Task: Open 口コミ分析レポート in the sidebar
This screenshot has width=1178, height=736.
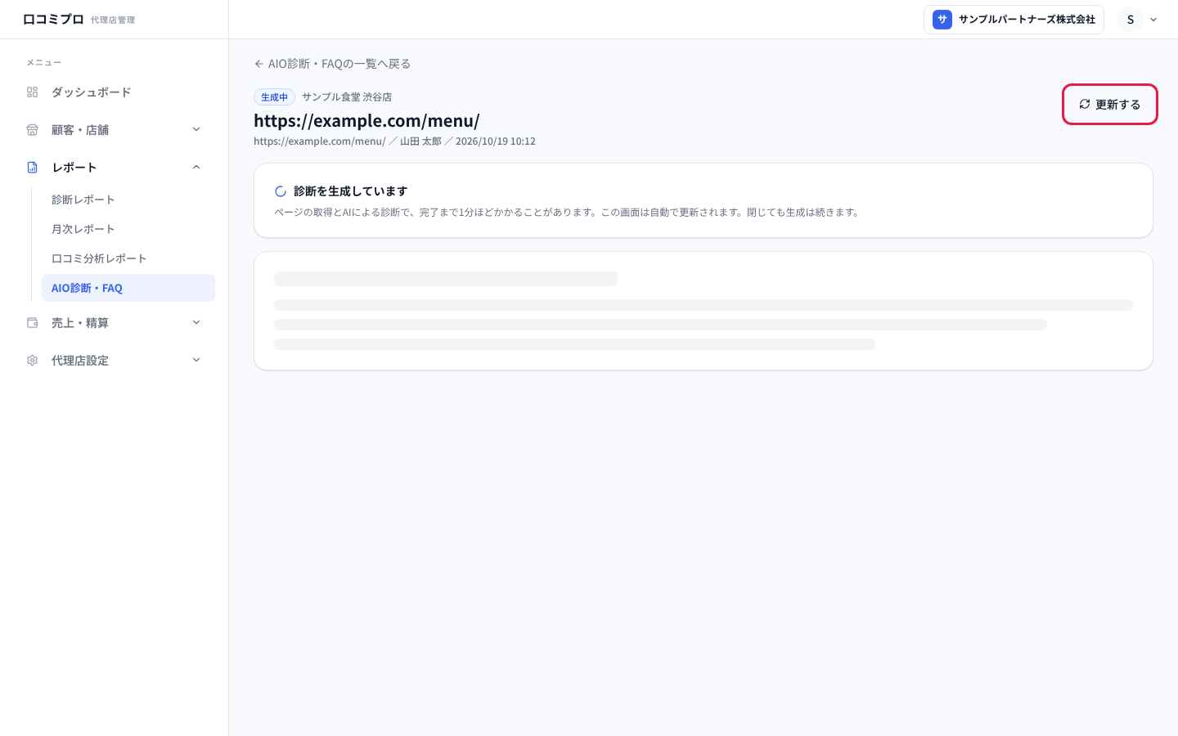Action: tap(128, 258)
